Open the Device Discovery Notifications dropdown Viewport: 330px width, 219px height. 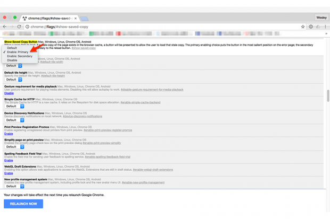click(14, 120)
